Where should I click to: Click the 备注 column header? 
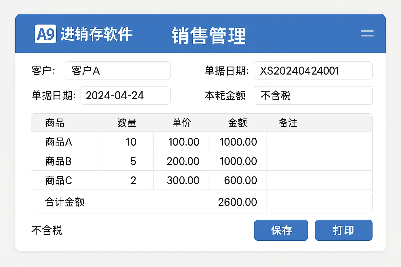288,123
